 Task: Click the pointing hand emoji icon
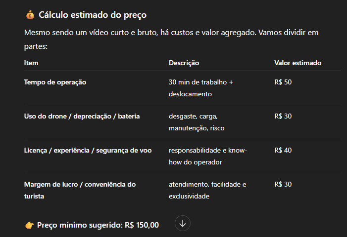click(29, 225)
